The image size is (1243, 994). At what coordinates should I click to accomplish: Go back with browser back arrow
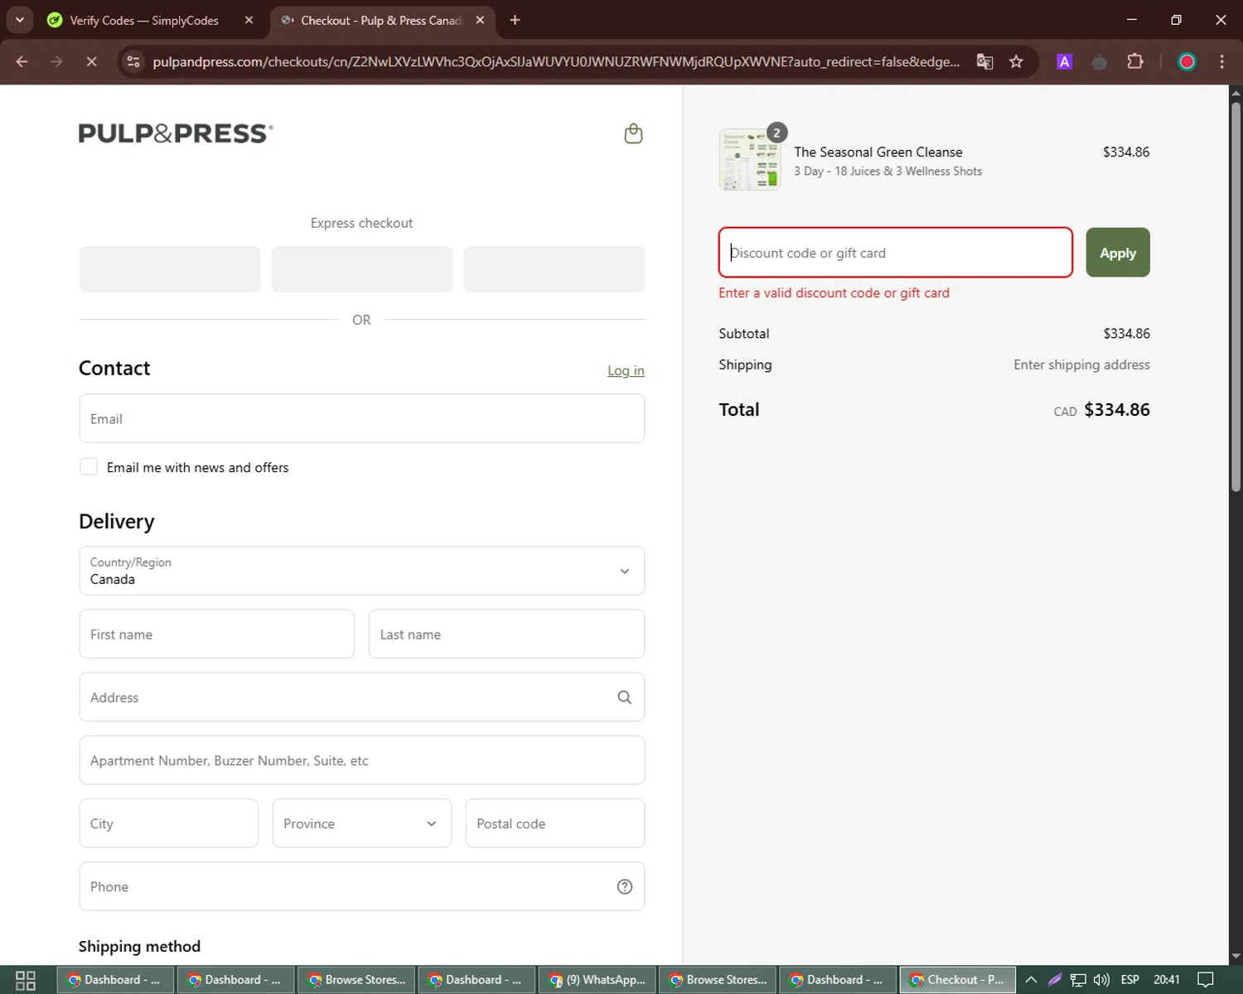coord(22,61)
